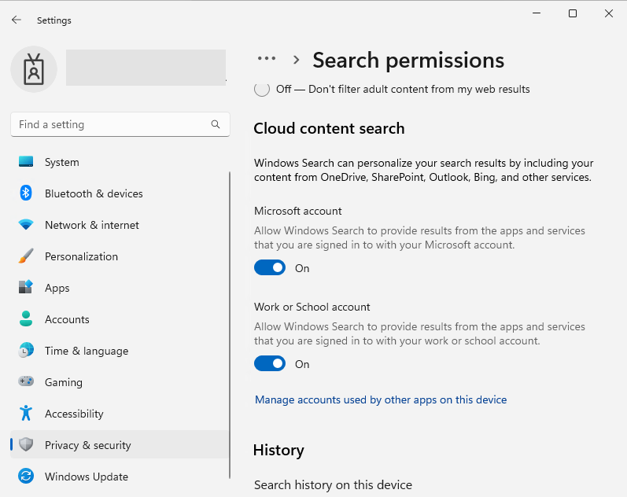
Task: Maximize the Settings window
Action: [573, 13]
